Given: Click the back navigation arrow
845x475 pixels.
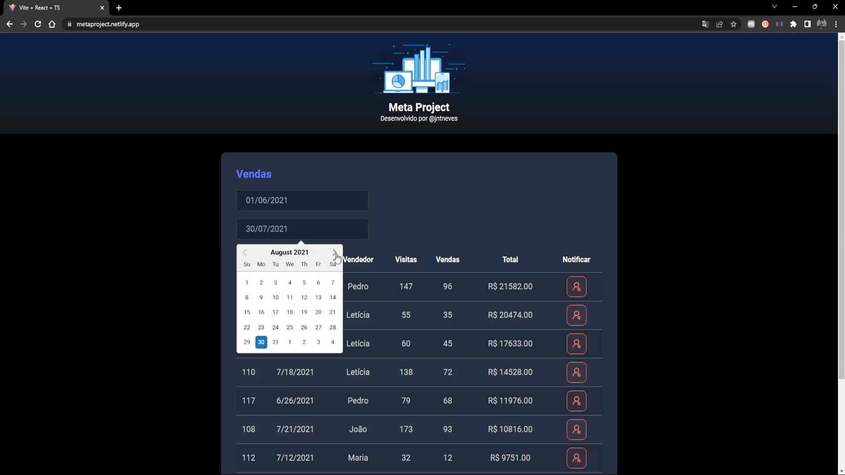Looking at the screenshot, I should (x=9, y=24).
